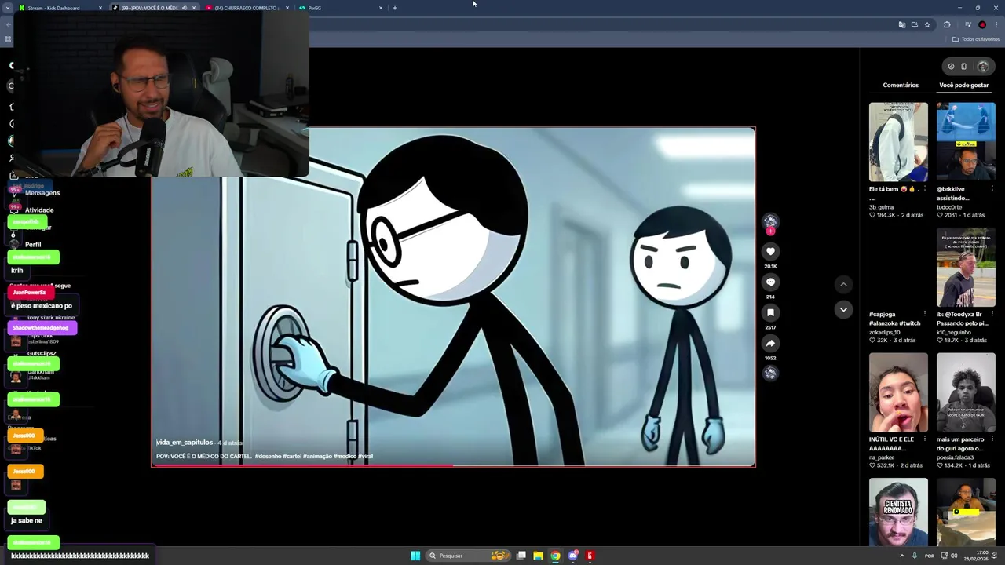
Task: Open more options for 'INÚTIL VC E ELE' video
Action: click(924, 440)
